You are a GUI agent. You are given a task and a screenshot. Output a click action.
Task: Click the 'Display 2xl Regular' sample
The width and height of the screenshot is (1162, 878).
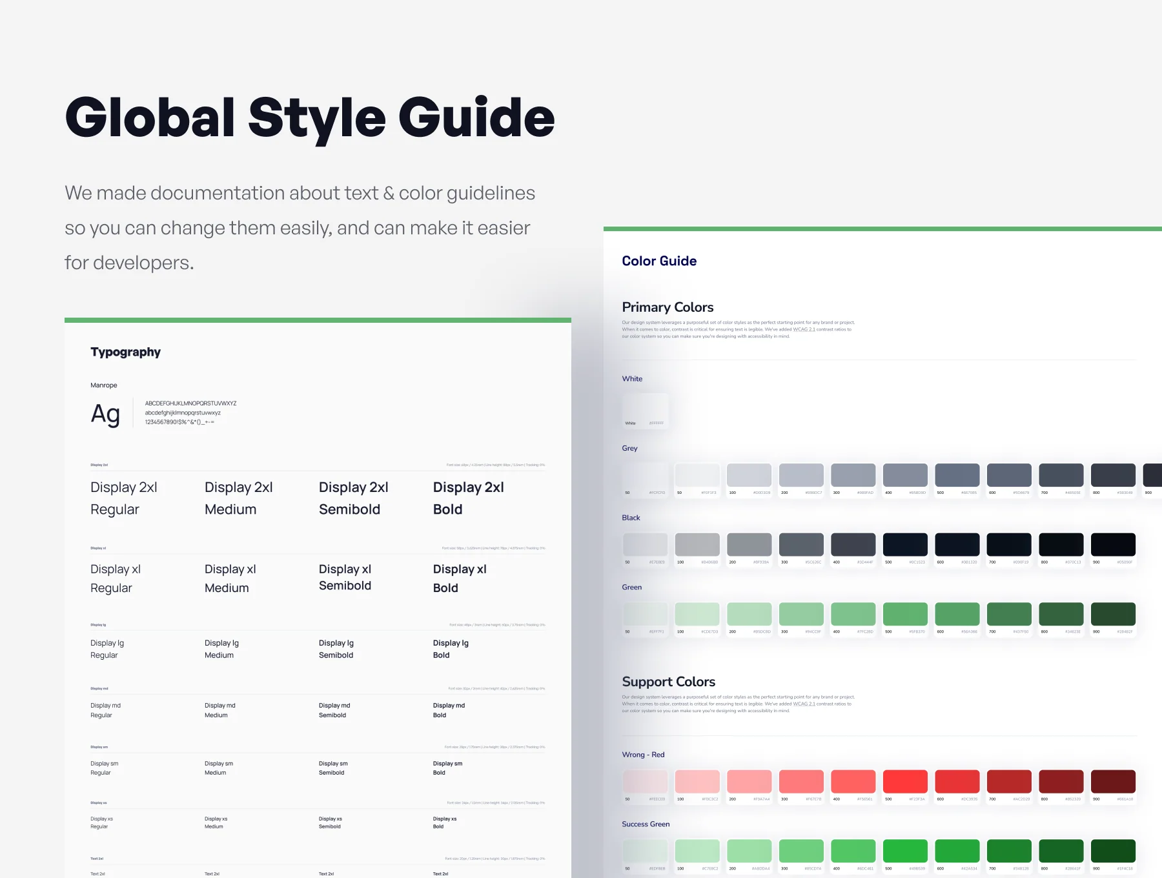pos(124,498)
